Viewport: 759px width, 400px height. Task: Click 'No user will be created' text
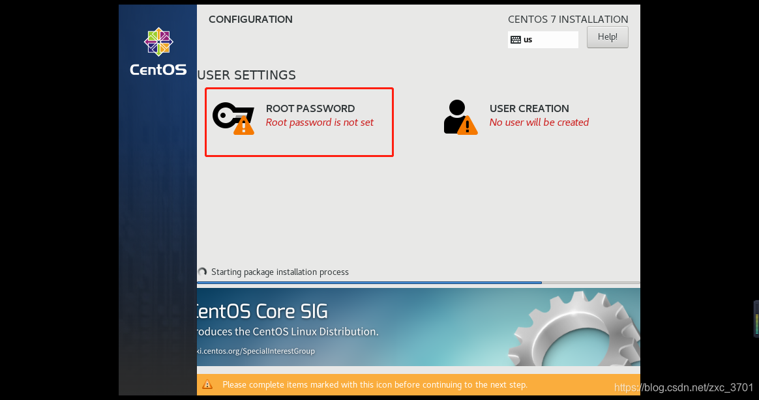[539, 122]
